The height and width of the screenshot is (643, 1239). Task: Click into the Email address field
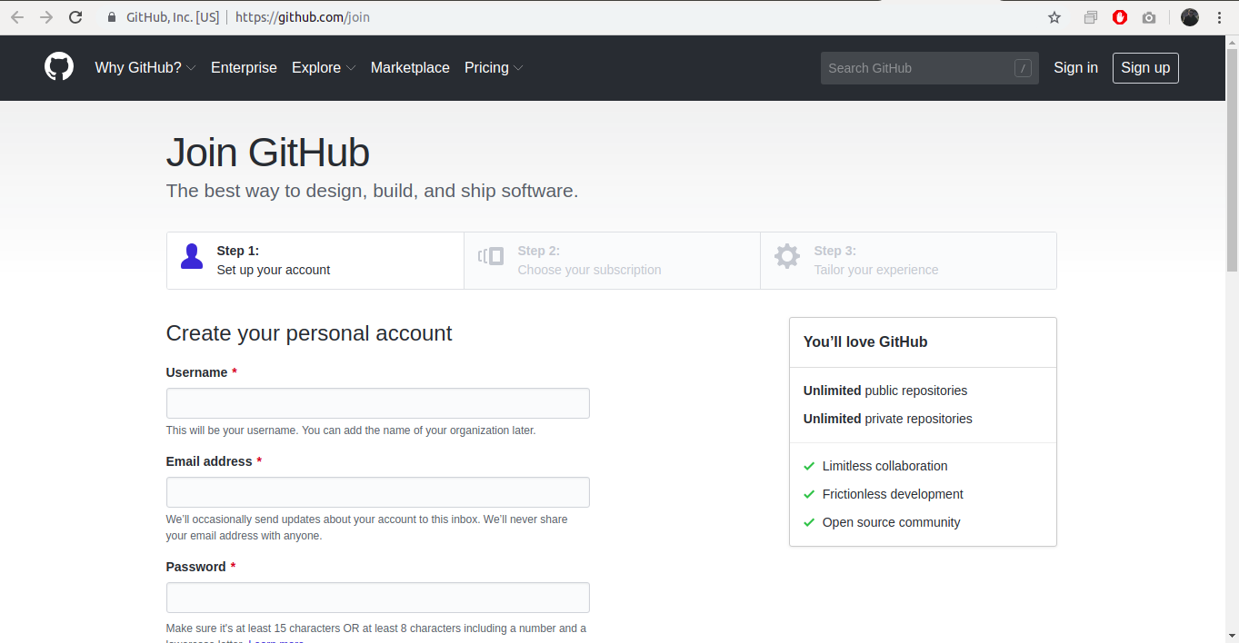[378, 492]
